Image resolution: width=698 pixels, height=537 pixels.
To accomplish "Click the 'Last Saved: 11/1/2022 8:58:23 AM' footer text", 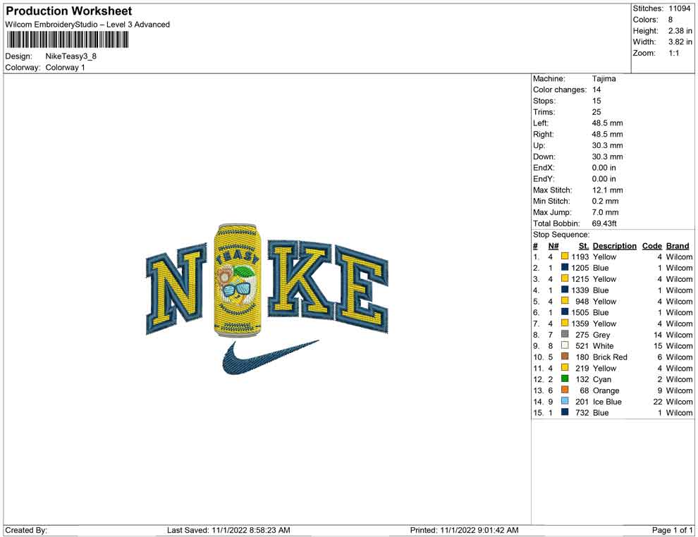I will (x=228, y=530).
